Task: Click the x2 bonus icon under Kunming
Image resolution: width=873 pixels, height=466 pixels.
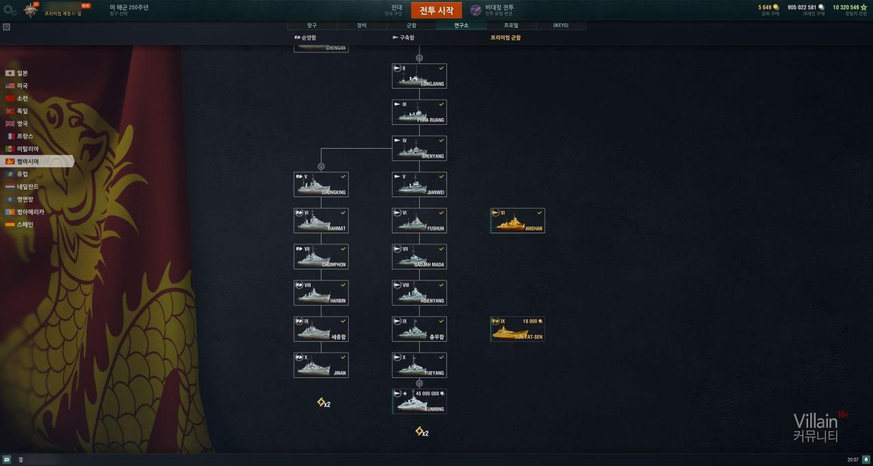Action: tap(421, 432)
